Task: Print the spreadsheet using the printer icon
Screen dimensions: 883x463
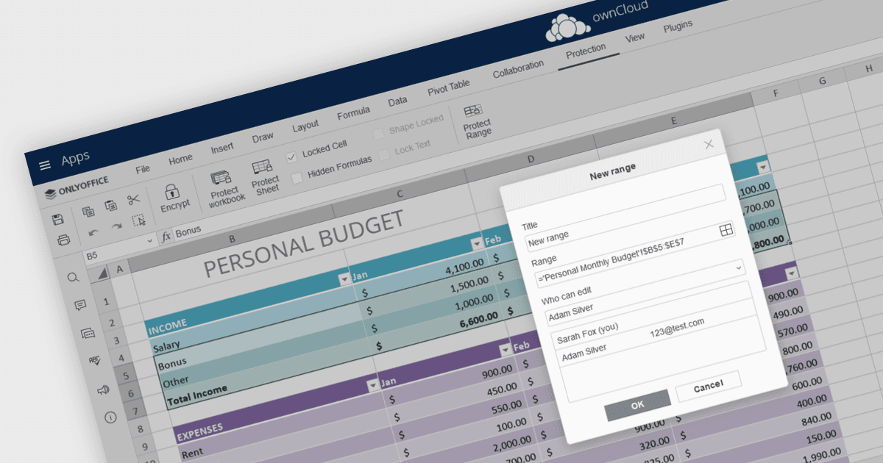Action: [x=64, y=240]
